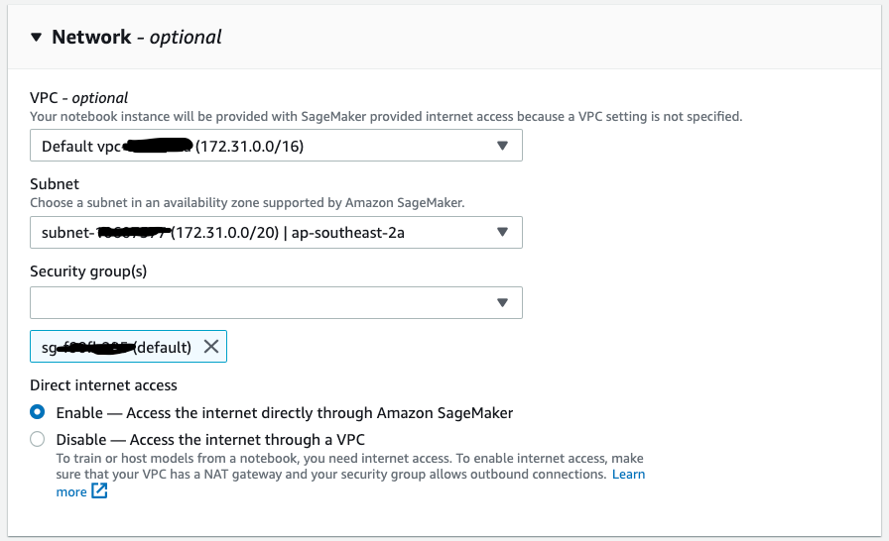Collapse the Network section triangle
The height and width of the screenshot is (541, 889).
pos(37,38)
